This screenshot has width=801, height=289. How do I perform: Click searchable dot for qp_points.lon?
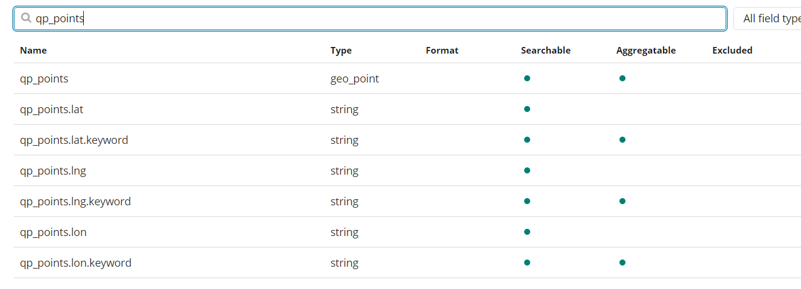pos(527,232)
